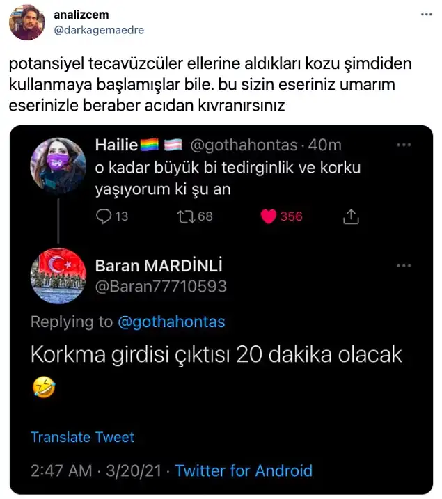Image resolution: width=442 pixels, height=499 pixels.
Task: Like Hailie's tweet via heart icon
Action: click(x=269, y=216)
